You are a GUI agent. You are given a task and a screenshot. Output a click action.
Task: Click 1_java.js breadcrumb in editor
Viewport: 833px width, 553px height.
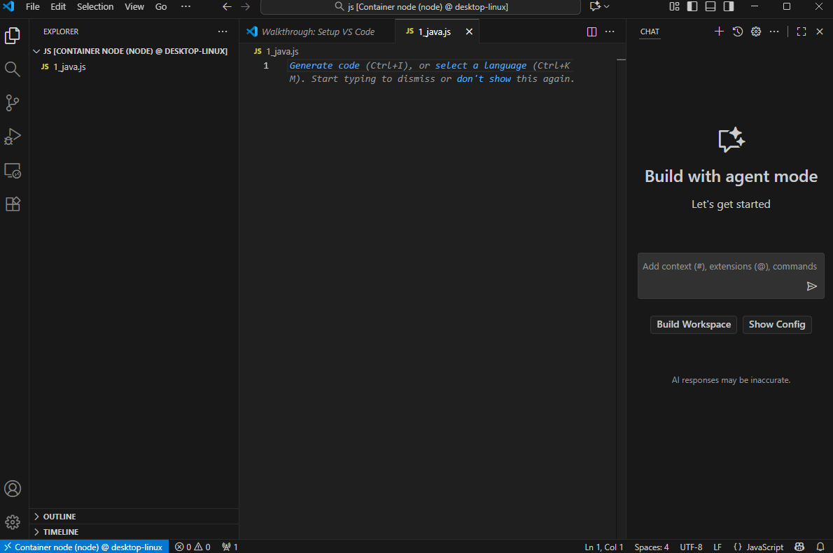pyautogui.click(x=276, y=52)
